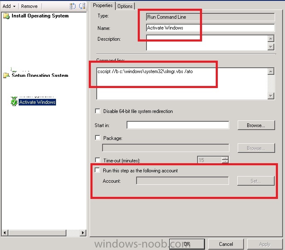Enable Disable 64-bit file system redirection checkbox
Image resolution: width=285 pixels, height=250 pixels.
click(x=98, y=111)
